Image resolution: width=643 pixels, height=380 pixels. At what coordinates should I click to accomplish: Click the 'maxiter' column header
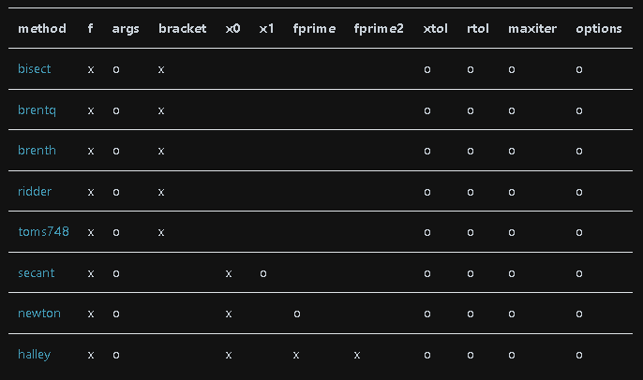coord(532,28)
